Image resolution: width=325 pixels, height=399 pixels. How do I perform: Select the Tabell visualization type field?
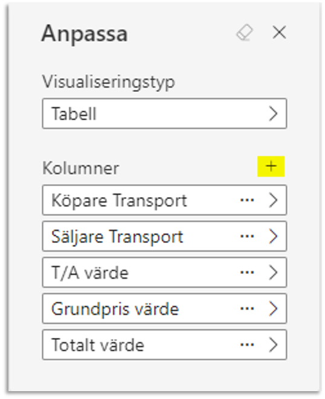pyautogui.click(x=164, y=114)
